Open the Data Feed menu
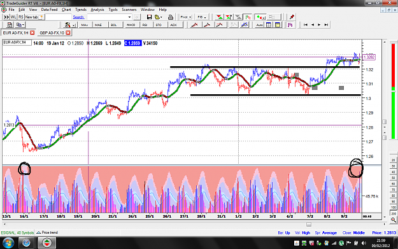398x249 pixels. (x=49, y=10)
